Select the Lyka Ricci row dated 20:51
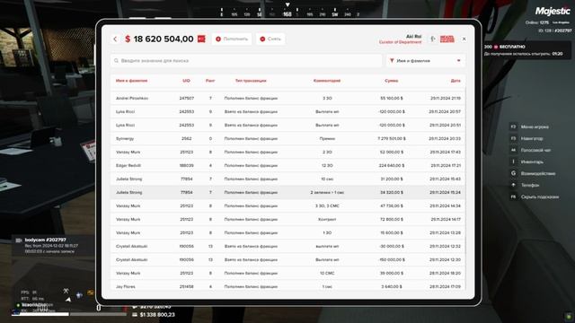 tap(287, 126)
